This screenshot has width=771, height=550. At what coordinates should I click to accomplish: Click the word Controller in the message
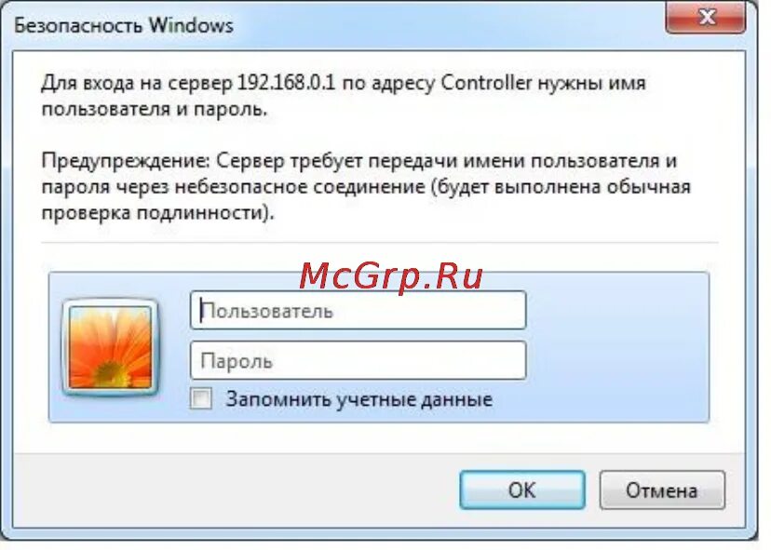pos(486,83)
